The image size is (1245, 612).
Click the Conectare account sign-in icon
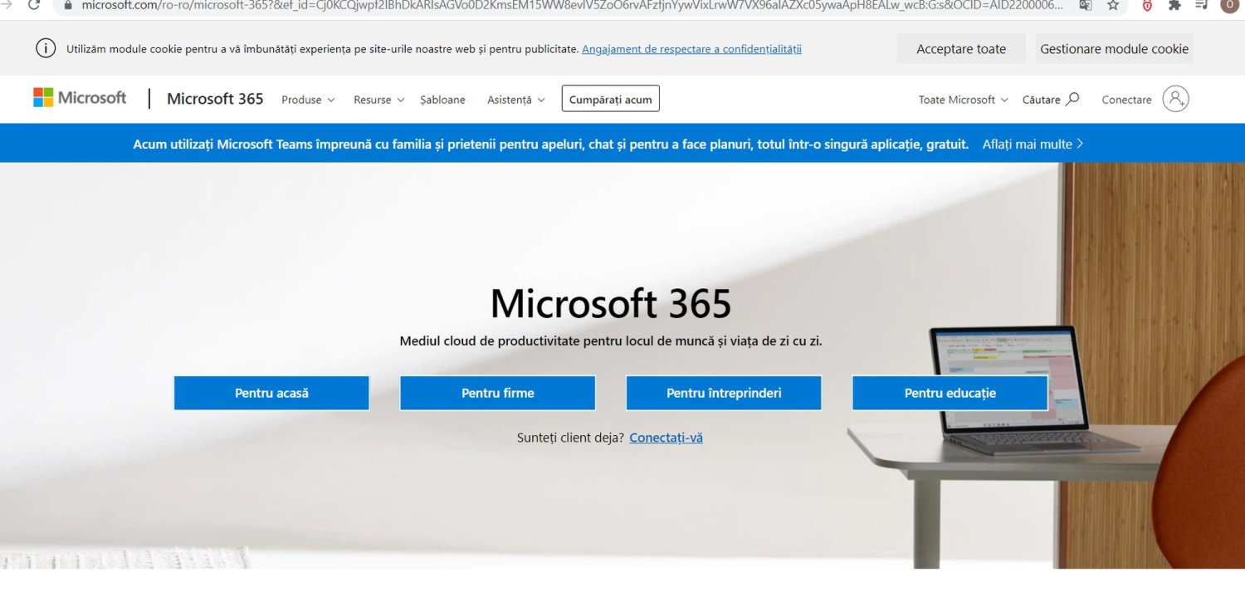(x=1176, y=99)
